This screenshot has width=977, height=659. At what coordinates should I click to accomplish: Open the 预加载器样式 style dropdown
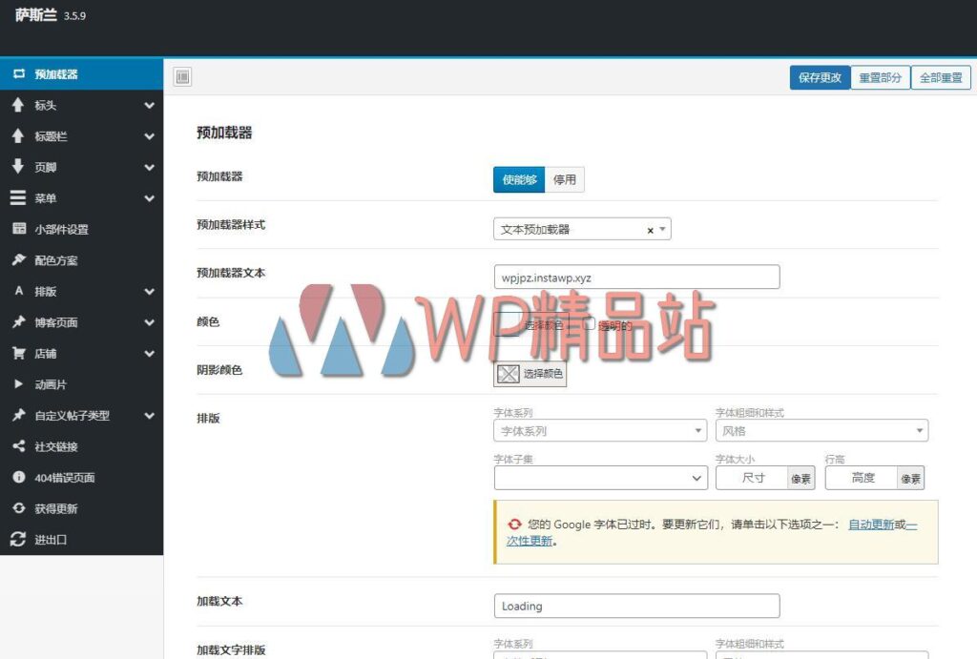click(x=582, y=230)
